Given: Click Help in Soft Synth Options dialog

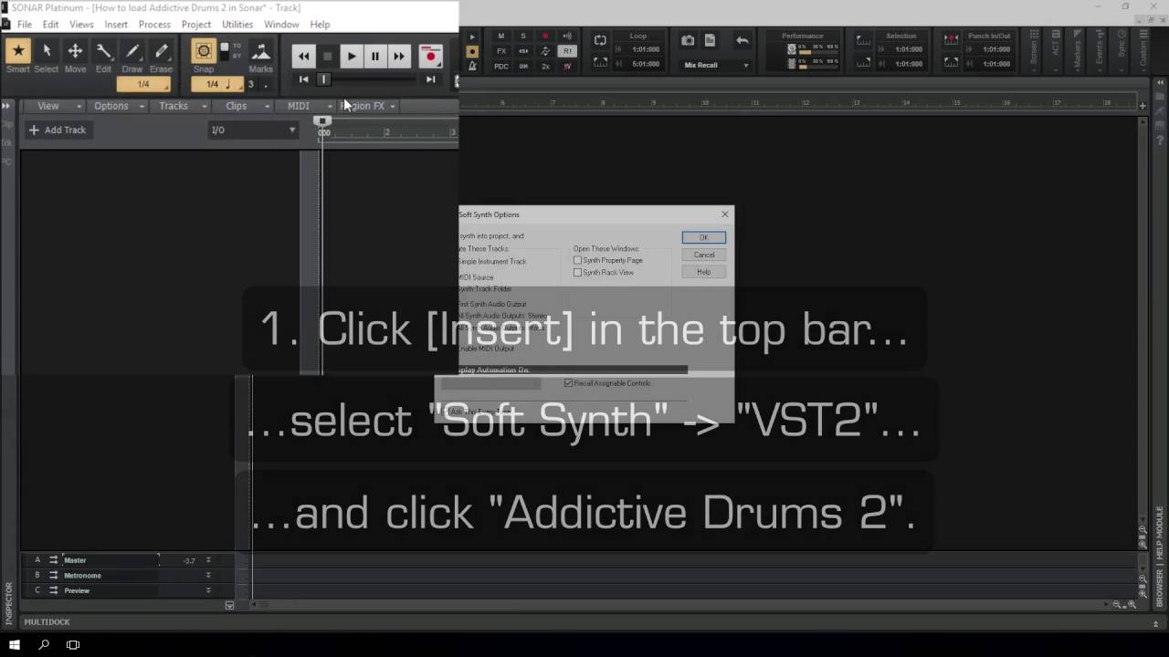Looking at the screenshot, I should [x=703, y=272].
